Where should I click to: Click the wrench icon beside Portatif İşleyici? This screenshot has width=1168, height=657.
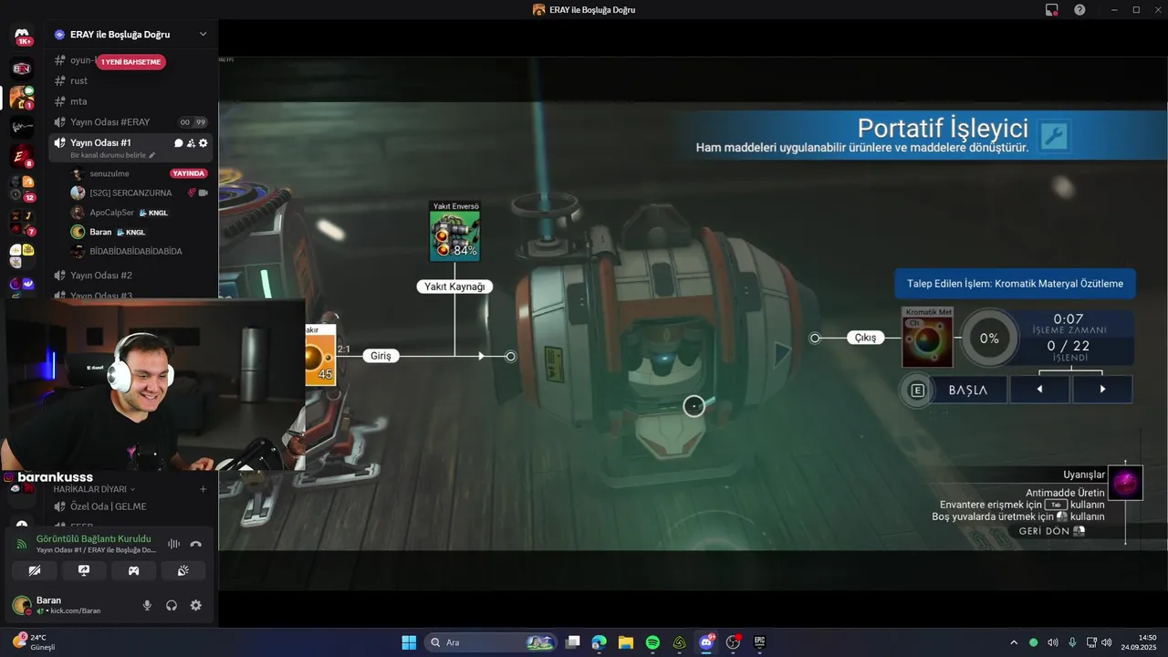click(1054, 137)
